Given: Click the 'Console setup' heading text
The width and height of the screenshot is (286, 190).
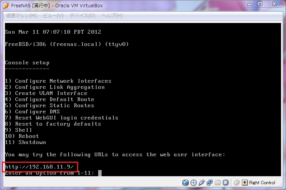Looking at the screenshot, I should coord(27,63).
